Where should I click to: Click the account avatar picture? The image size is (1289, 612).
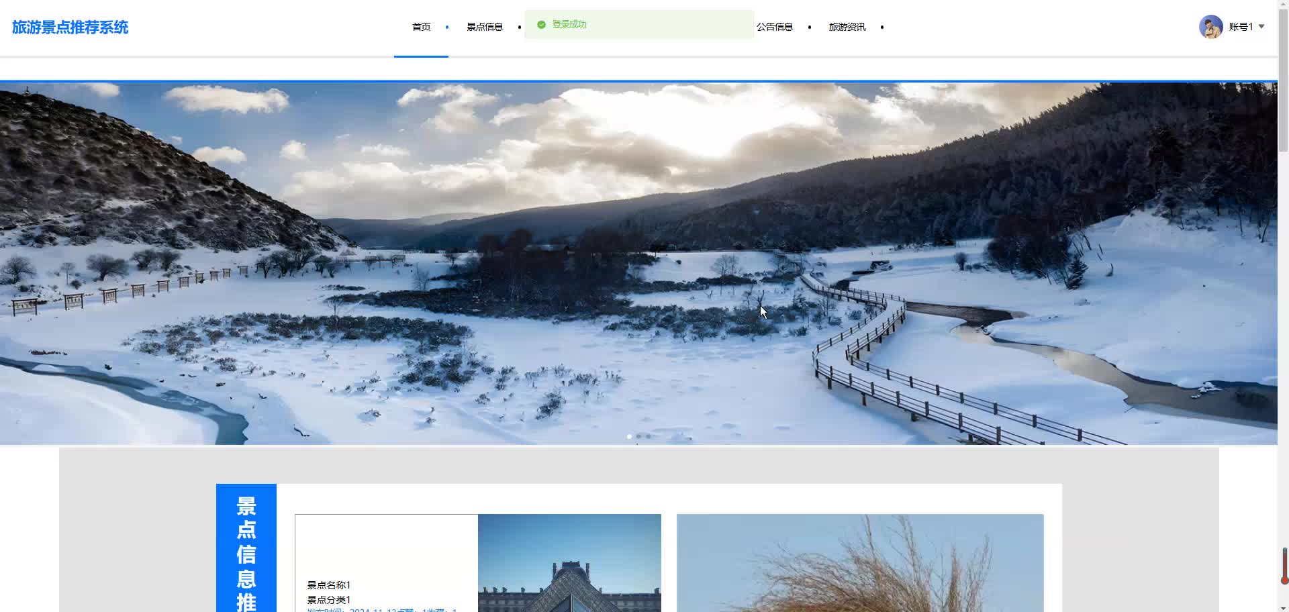click(1211, 27)
